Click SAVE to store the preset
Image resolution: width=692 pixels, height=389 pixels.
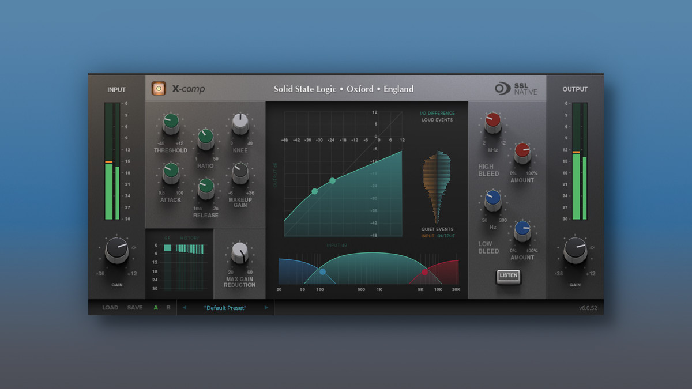[x=135, y=308]
